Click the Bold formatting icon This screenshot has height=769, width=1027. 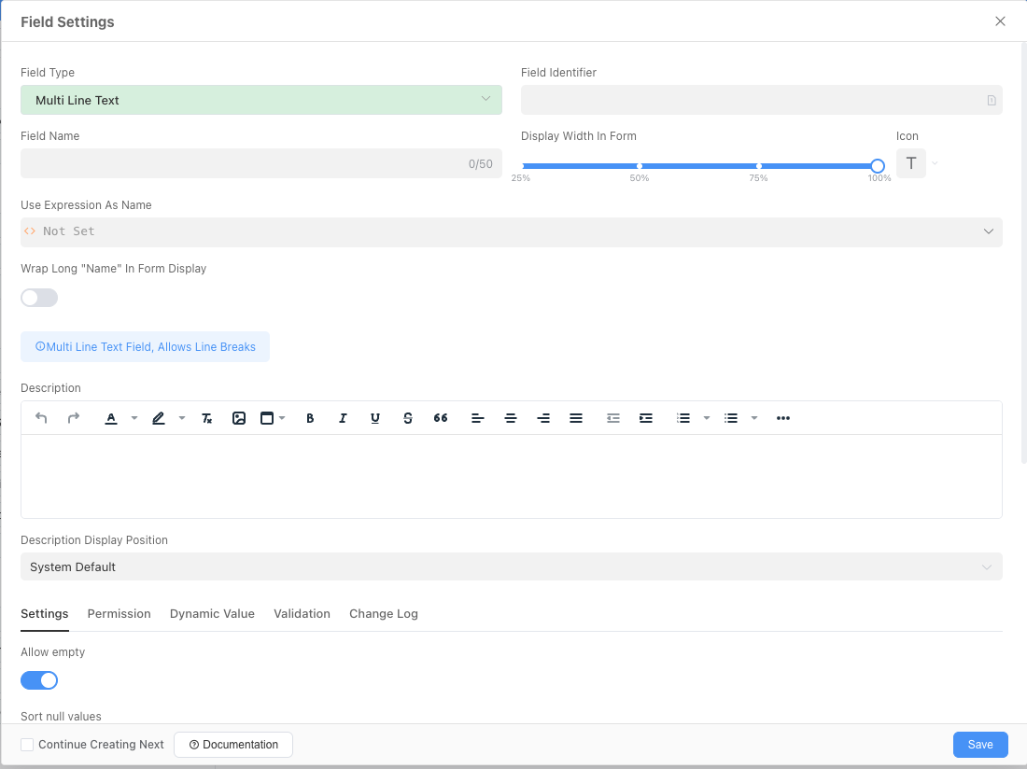pos(310,418)
